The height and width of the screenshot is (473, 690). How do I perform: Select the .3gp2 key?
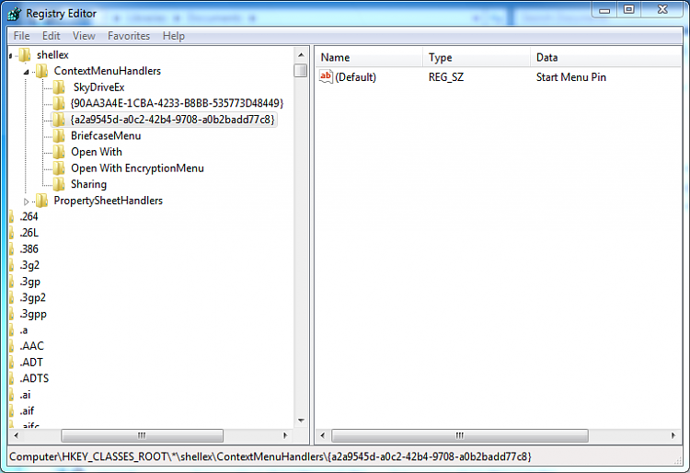tap(32, 298)
